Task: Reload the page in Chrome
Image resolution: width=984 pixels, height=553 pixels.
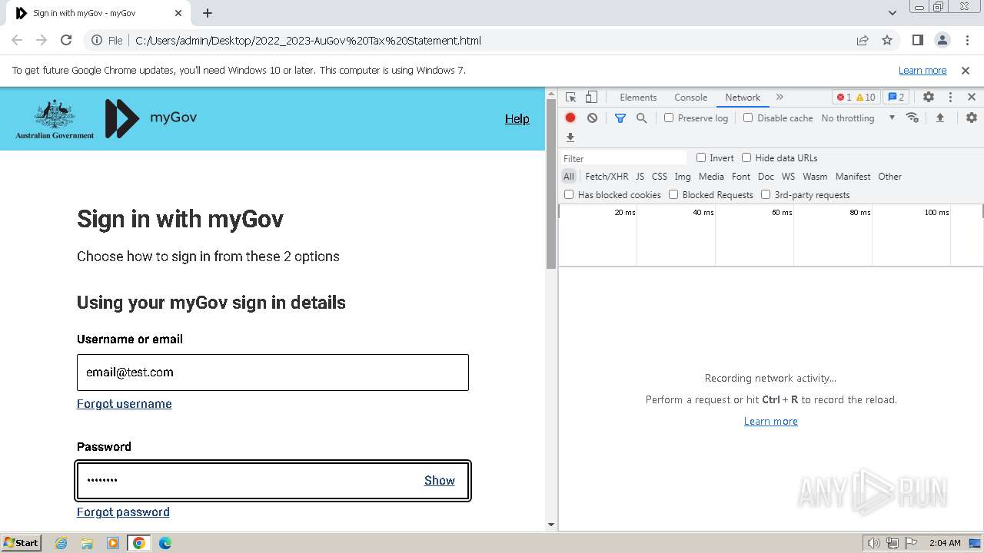Action: click(x=66, y=40)
